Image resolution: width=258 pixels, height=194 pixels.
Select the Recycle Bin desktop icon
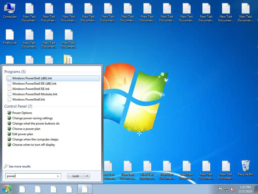(x=246, y=168)
